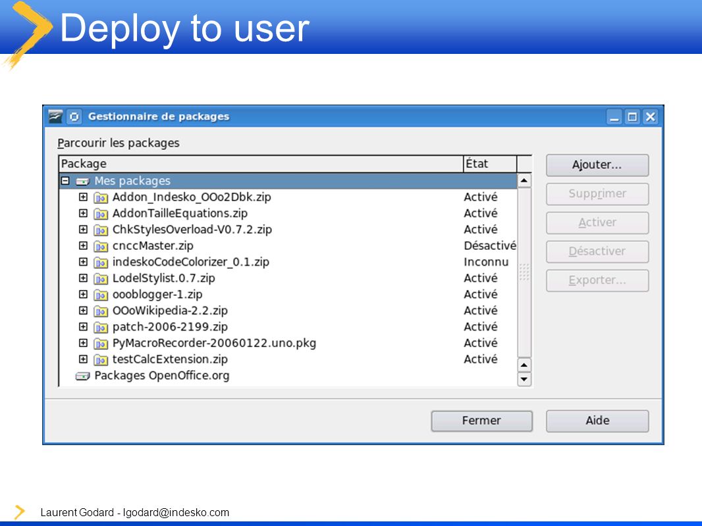The height and width of the screenshot is (526, 702).
Task: Select the Addon_Indesko_OOo2Dbk.zip package name
Action: (192, 197)
